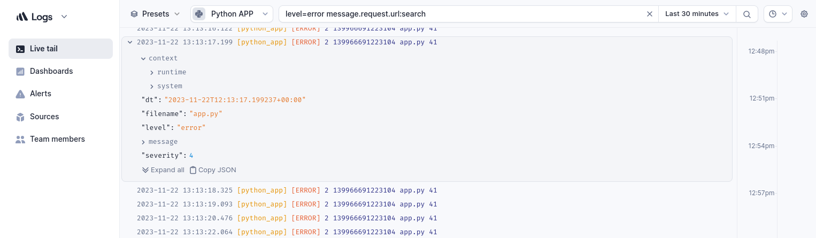The width and height of the screenshot is (816, 238).
Task: Clear the search query with X
Action: click(x=650, y=14)
